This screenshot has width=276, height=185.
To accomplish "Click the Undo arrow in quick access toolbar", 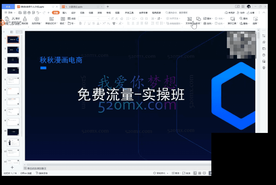I will pyautogui.click(x=37, y=12).
